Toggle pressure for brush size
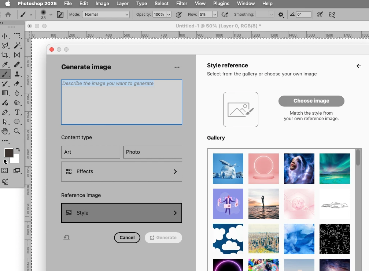Viewport: 369px width, 271px height. 320,15
